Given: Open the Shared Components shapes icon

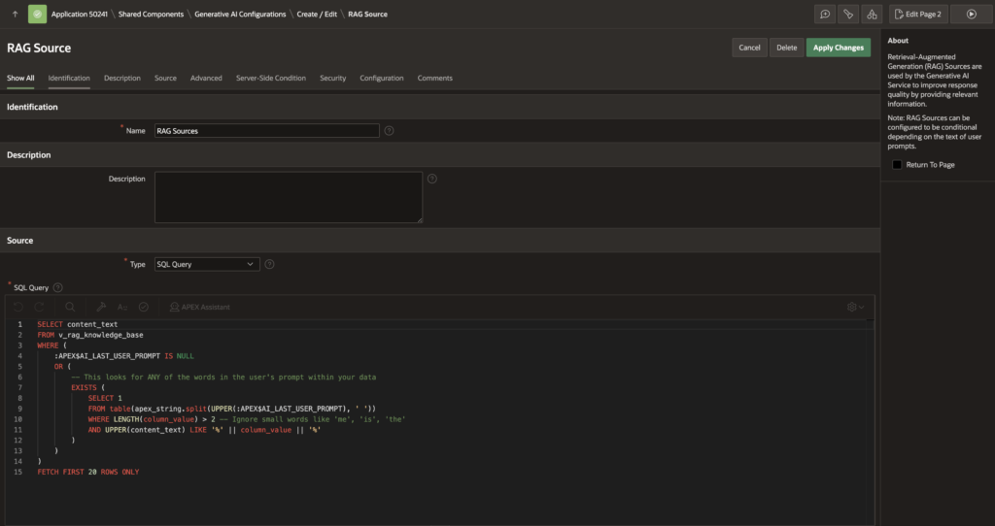Looking at the screenshot, I should point(871,15).
